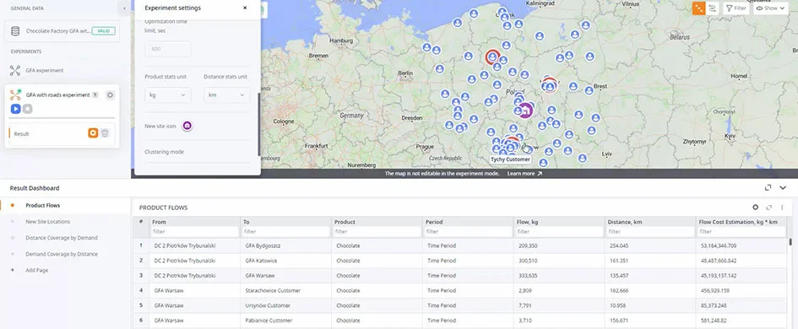The width and height of the screenshot is (798, 329).
Task: Close the Experiment settings panel
Action: (x=245, y=8)
